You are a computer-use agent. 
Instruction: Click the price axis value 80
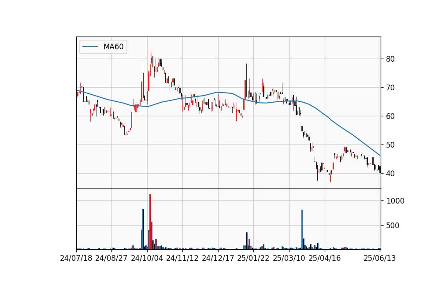[390, 59]
